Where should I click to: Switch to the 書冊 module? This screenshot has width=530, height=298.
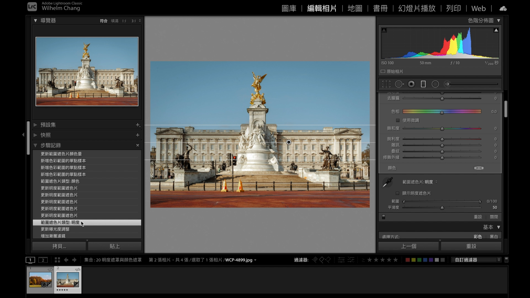click(380, 9)
